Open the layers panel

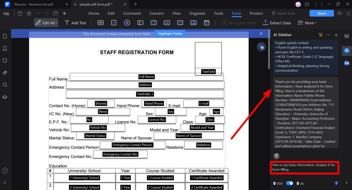5,97
